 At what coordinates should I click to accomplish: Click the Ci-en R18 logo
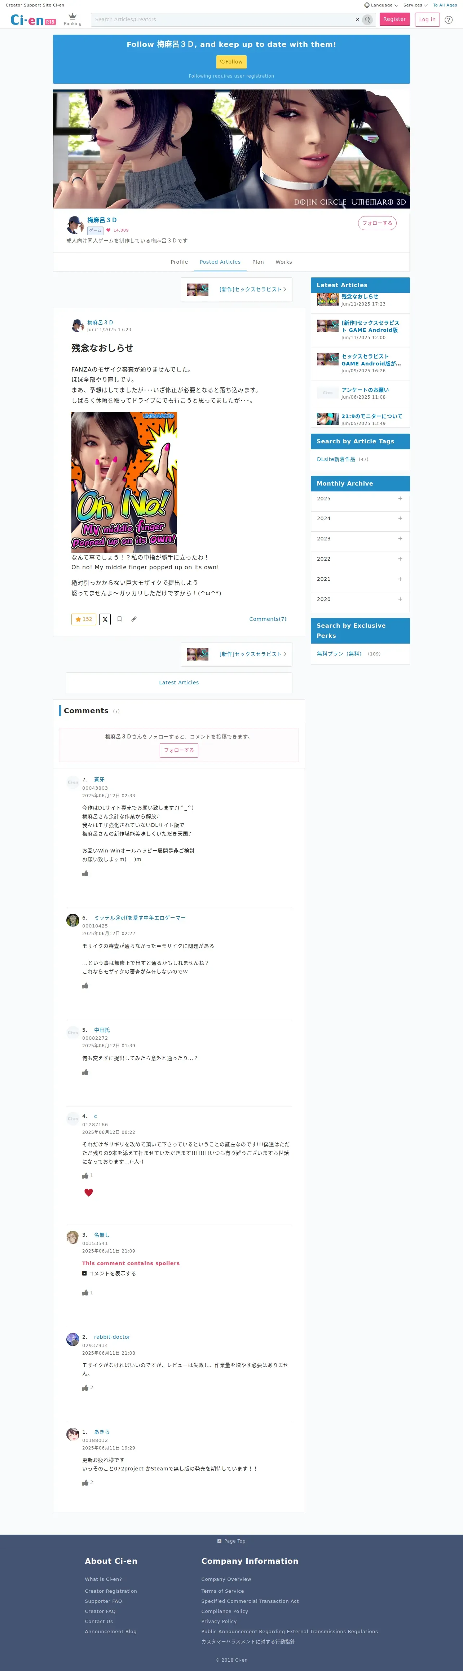33,20
